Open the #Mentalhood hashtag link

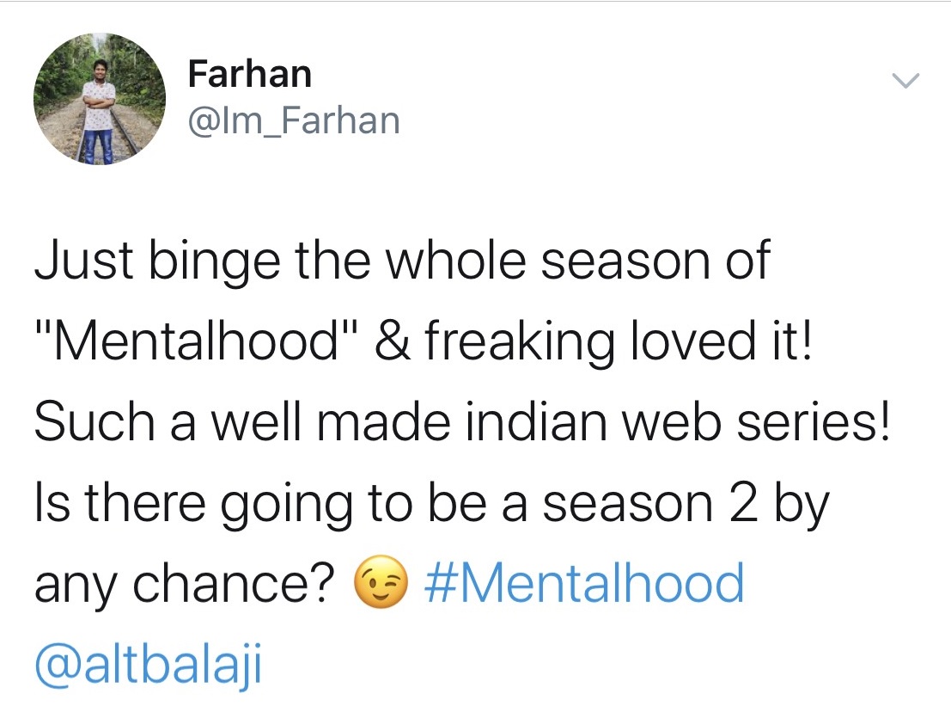(585, 583)
